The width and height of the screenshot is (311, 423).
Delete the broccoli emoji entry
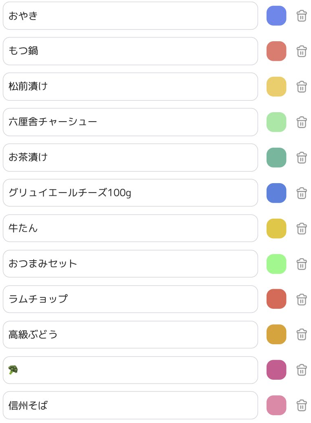tap(301, 370)
